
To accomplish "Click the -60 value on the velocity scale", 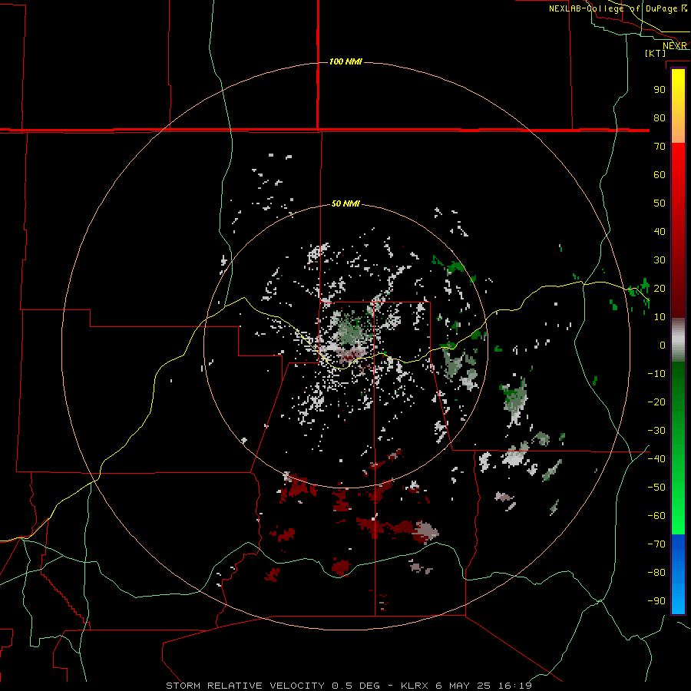I will click(x=656, y=516).
